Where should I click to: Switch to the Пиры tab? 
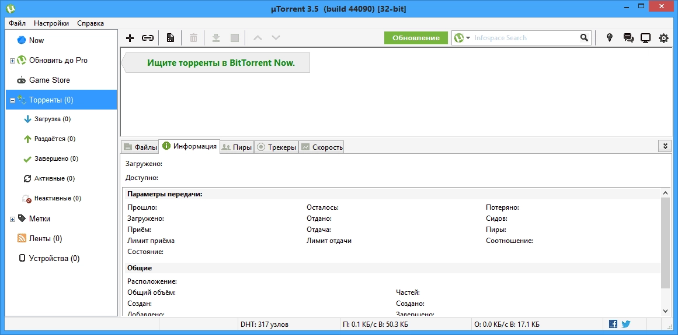click(237, 147)
